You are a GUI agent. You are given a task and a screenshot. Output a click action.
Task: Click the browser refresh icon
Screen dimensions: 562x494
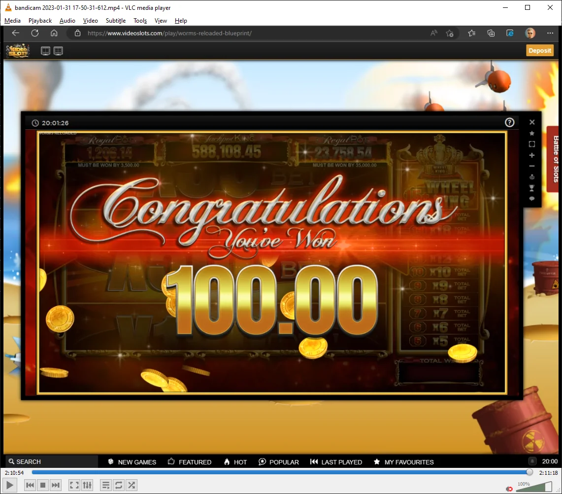[x=35, y=33]
